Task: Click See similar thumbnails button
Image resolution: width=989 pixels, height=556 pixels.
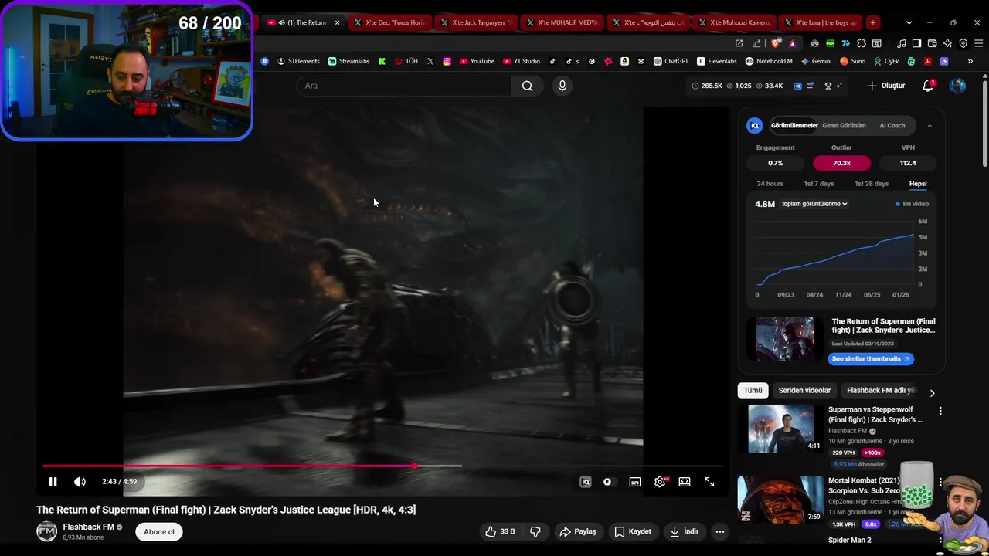Action: 871,358
